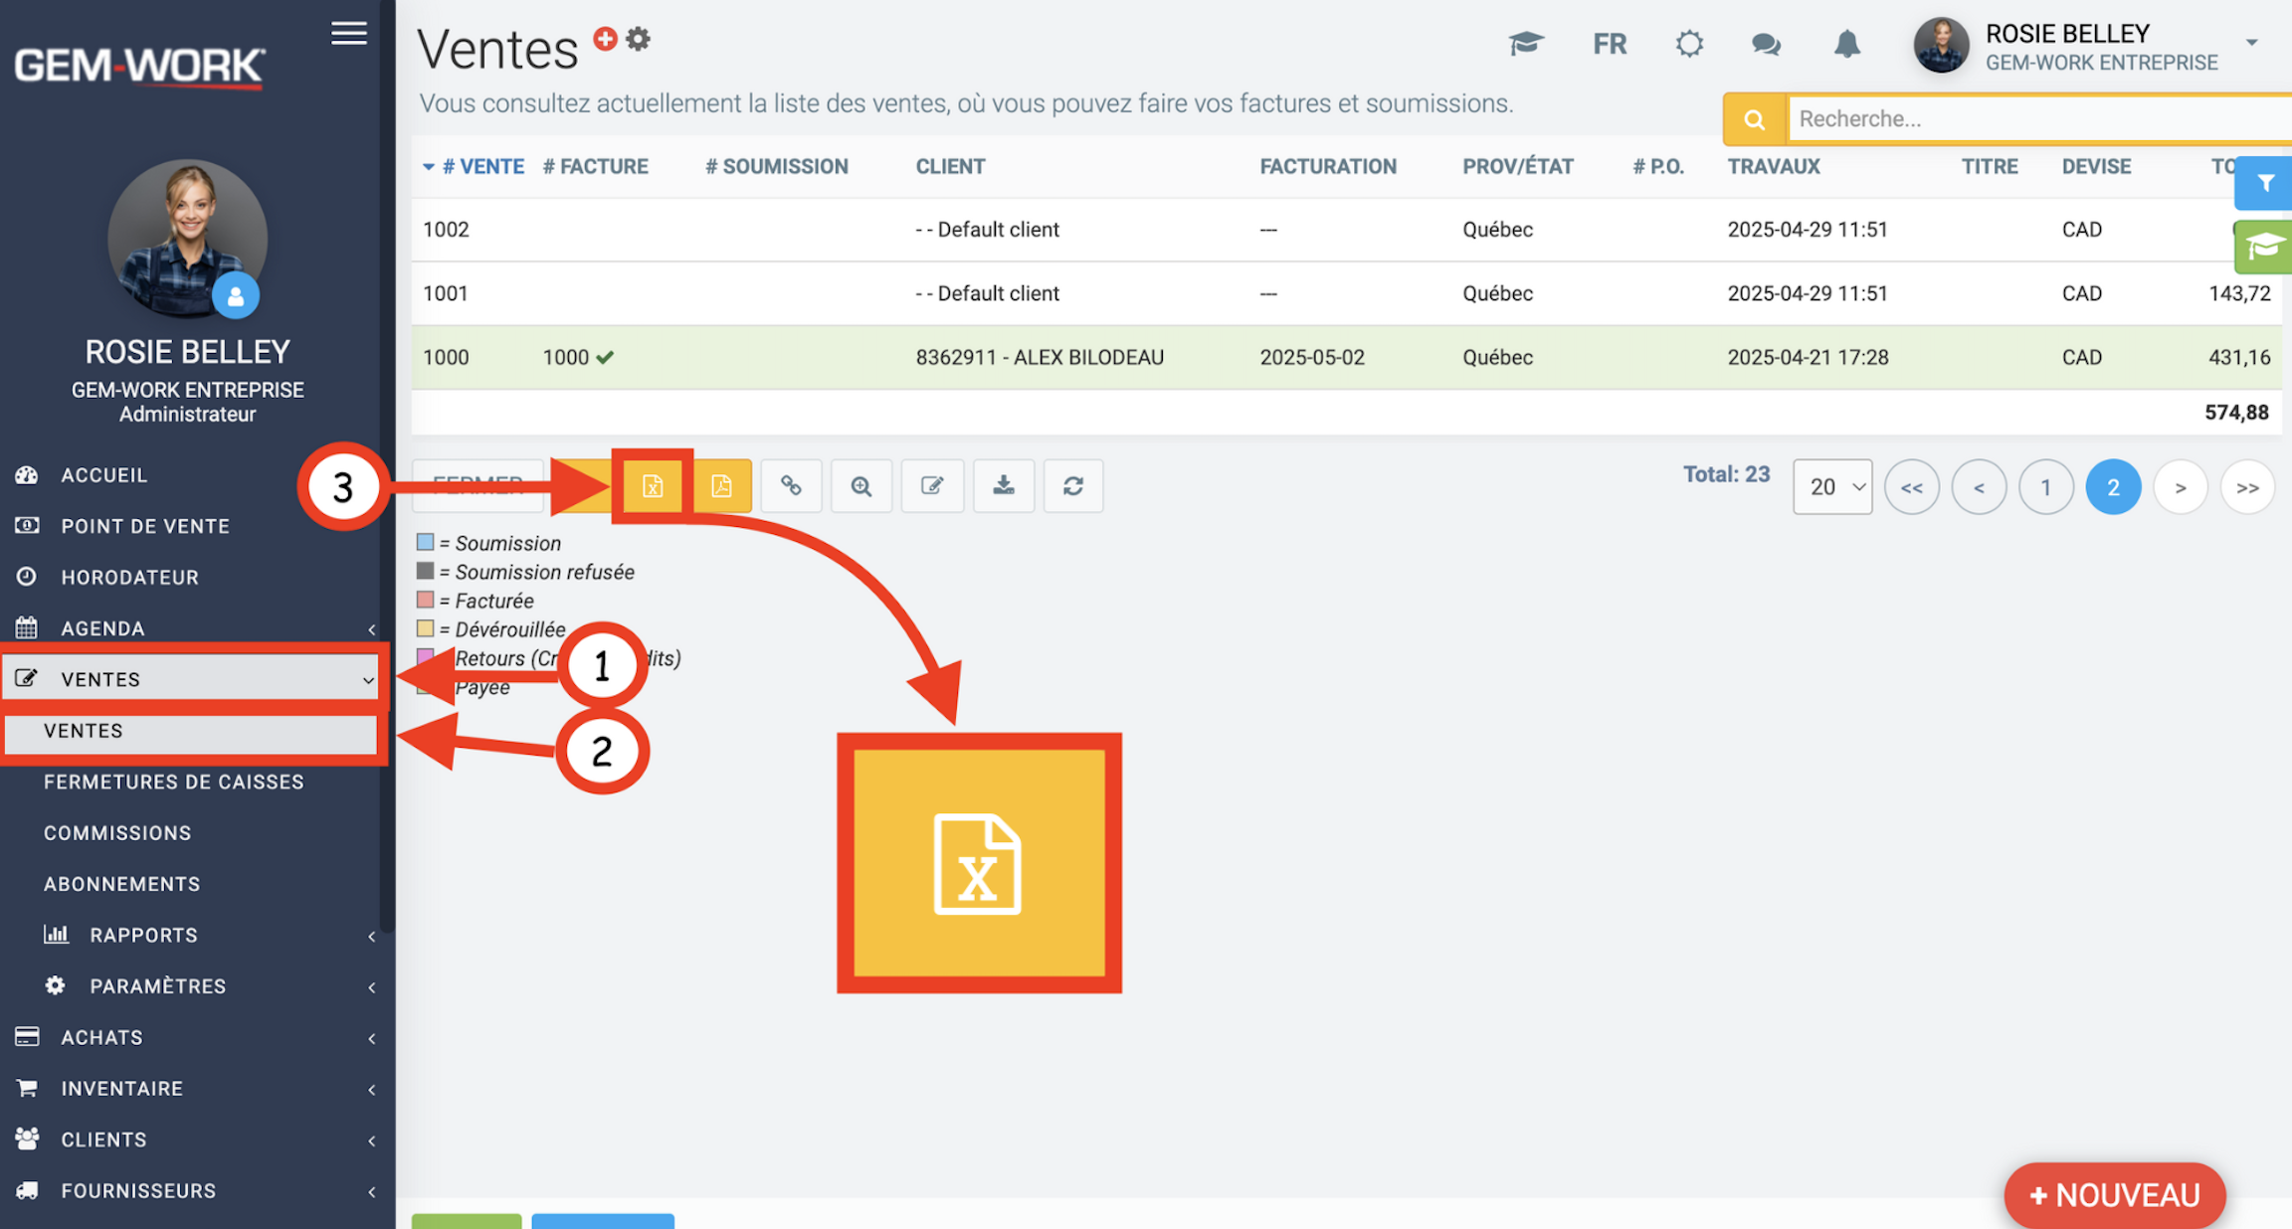Screen dimensions: 2292x1229
Task: Open the notifications bell icon
Action: tap(1846, 45)
